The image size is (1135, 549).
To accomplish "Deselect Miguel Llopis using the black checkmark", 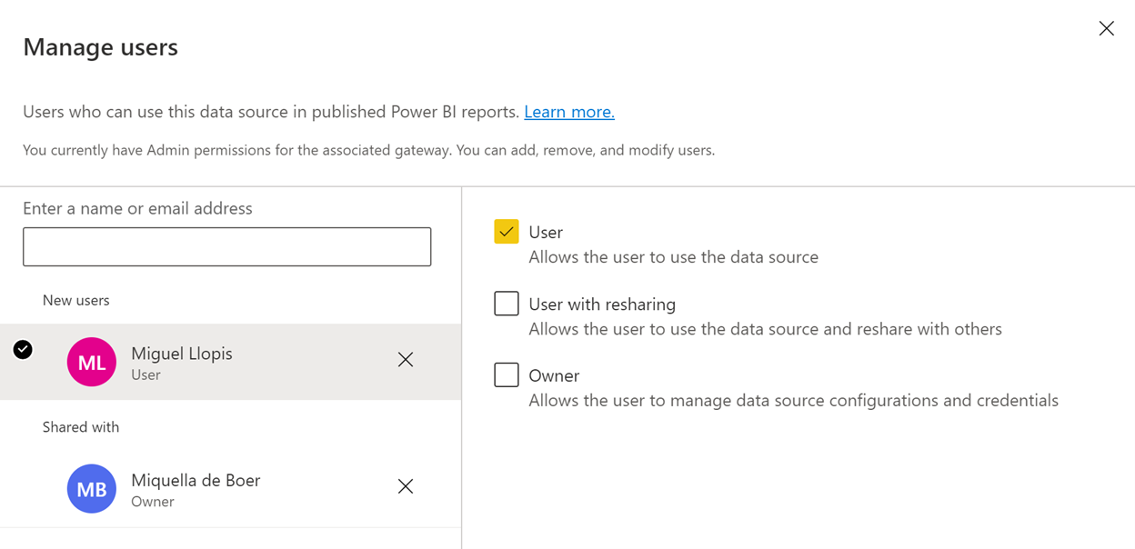I will 23,349.
